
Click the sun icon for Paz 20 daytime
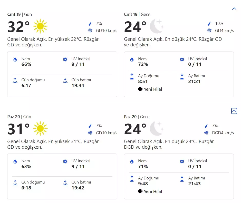(40, 128)
